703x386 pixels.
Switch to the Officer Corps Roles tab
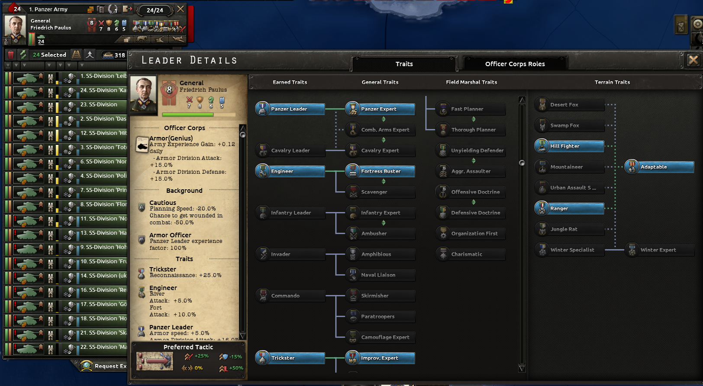[515, 64]
